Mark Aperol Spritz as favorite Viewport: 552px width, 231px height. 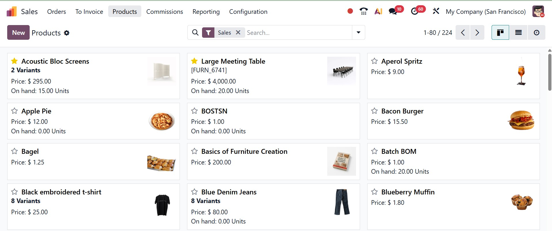pyautogui.click(x=374, y=61)
